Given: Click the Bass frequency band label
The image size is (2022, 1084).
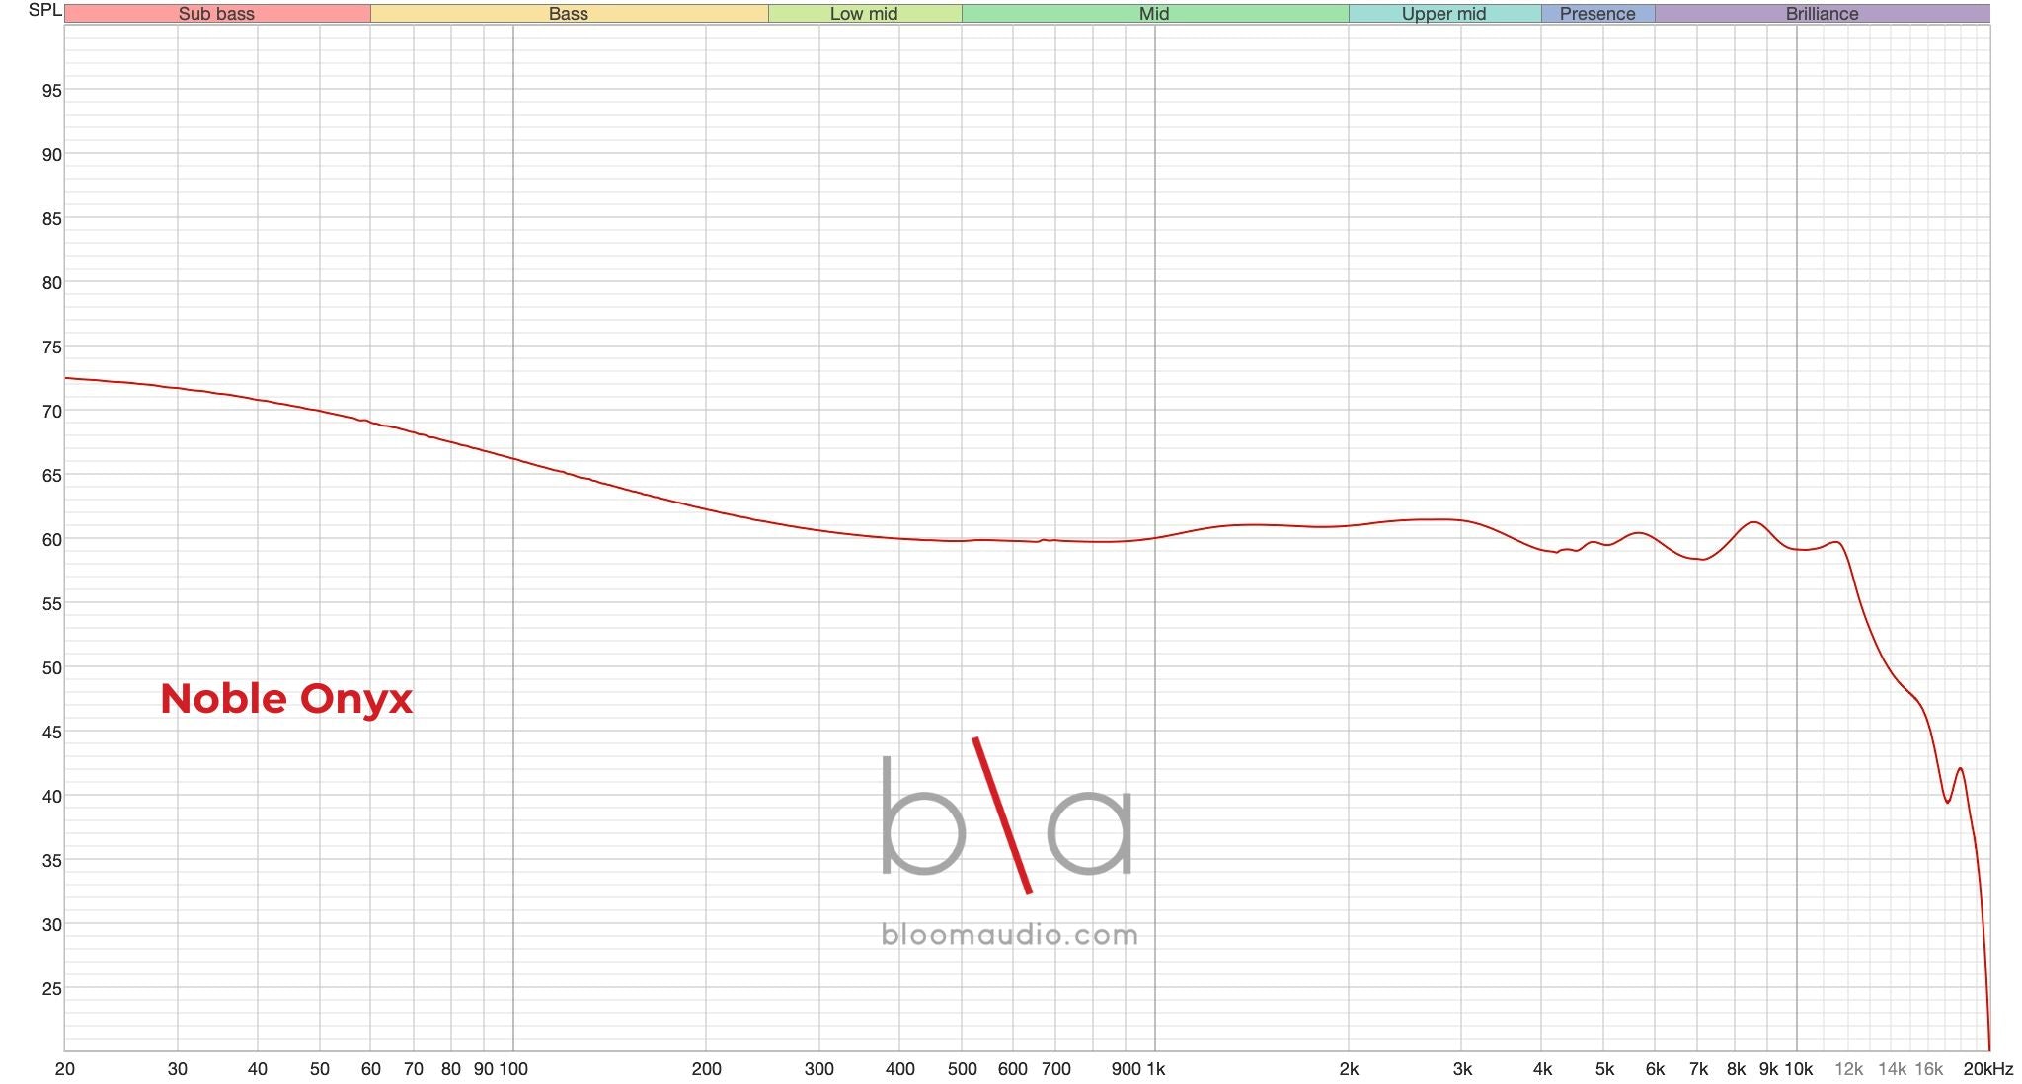Looking at the screenshot, I should click(x=569, y=14).
